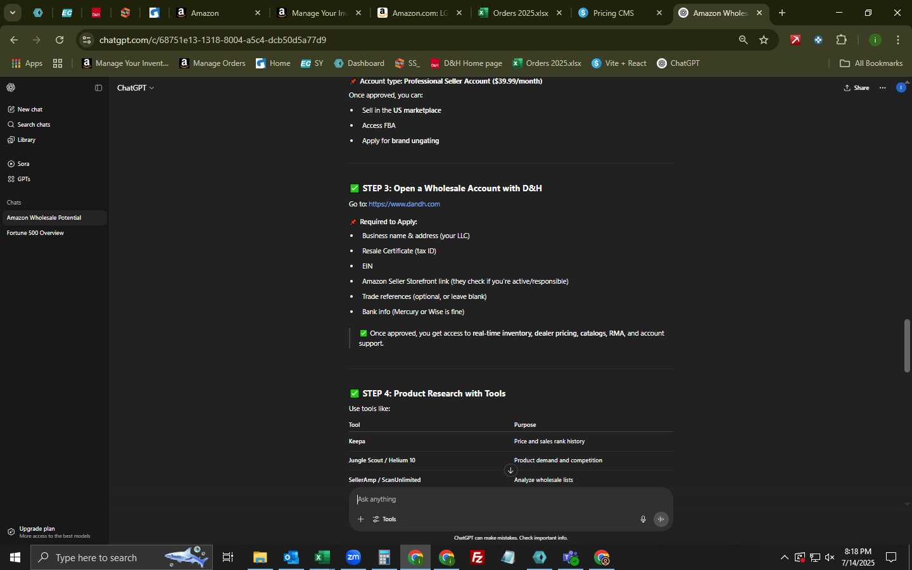Bookmark this page with the star icon
The image size is (912, 570).
coord(764,40)
